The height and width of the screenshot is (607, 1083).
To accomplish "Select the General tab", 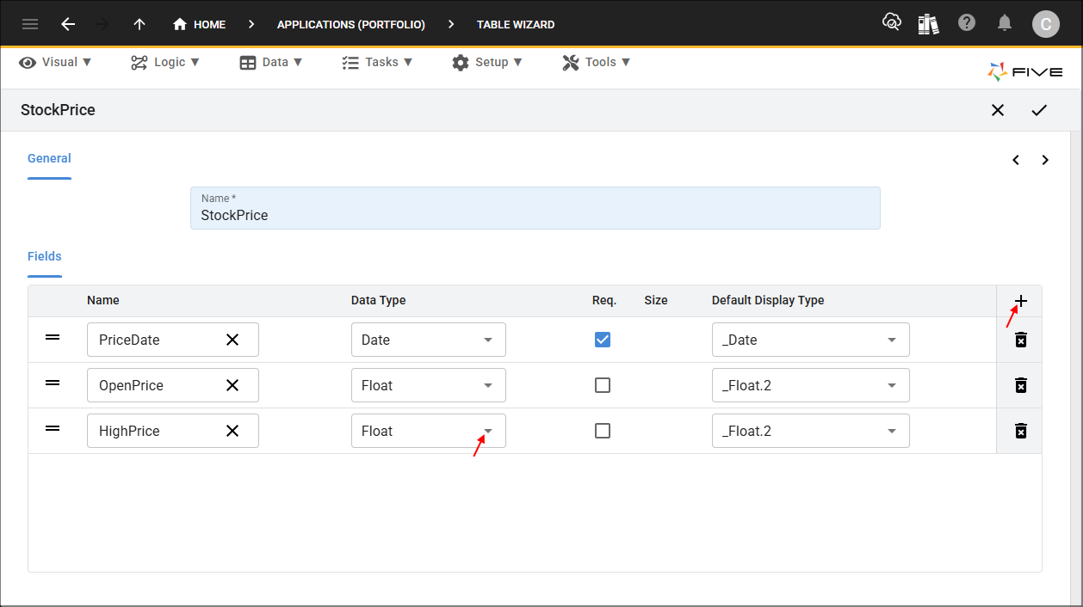I will tap(49, 159).
